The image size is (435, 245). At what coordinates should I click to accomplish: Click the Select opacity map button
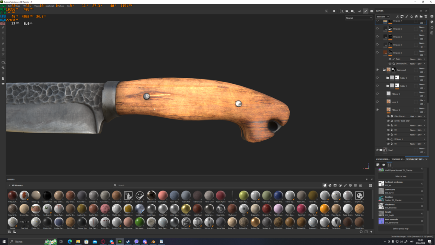point(401,228)
